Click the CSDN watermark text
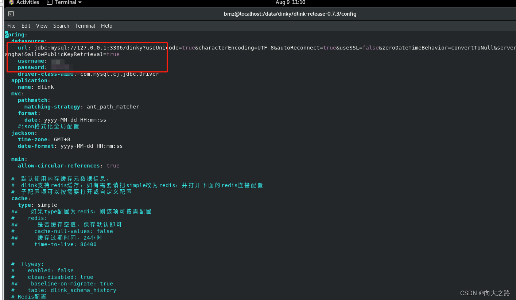The image size is (516, 300). click(485, 293)
